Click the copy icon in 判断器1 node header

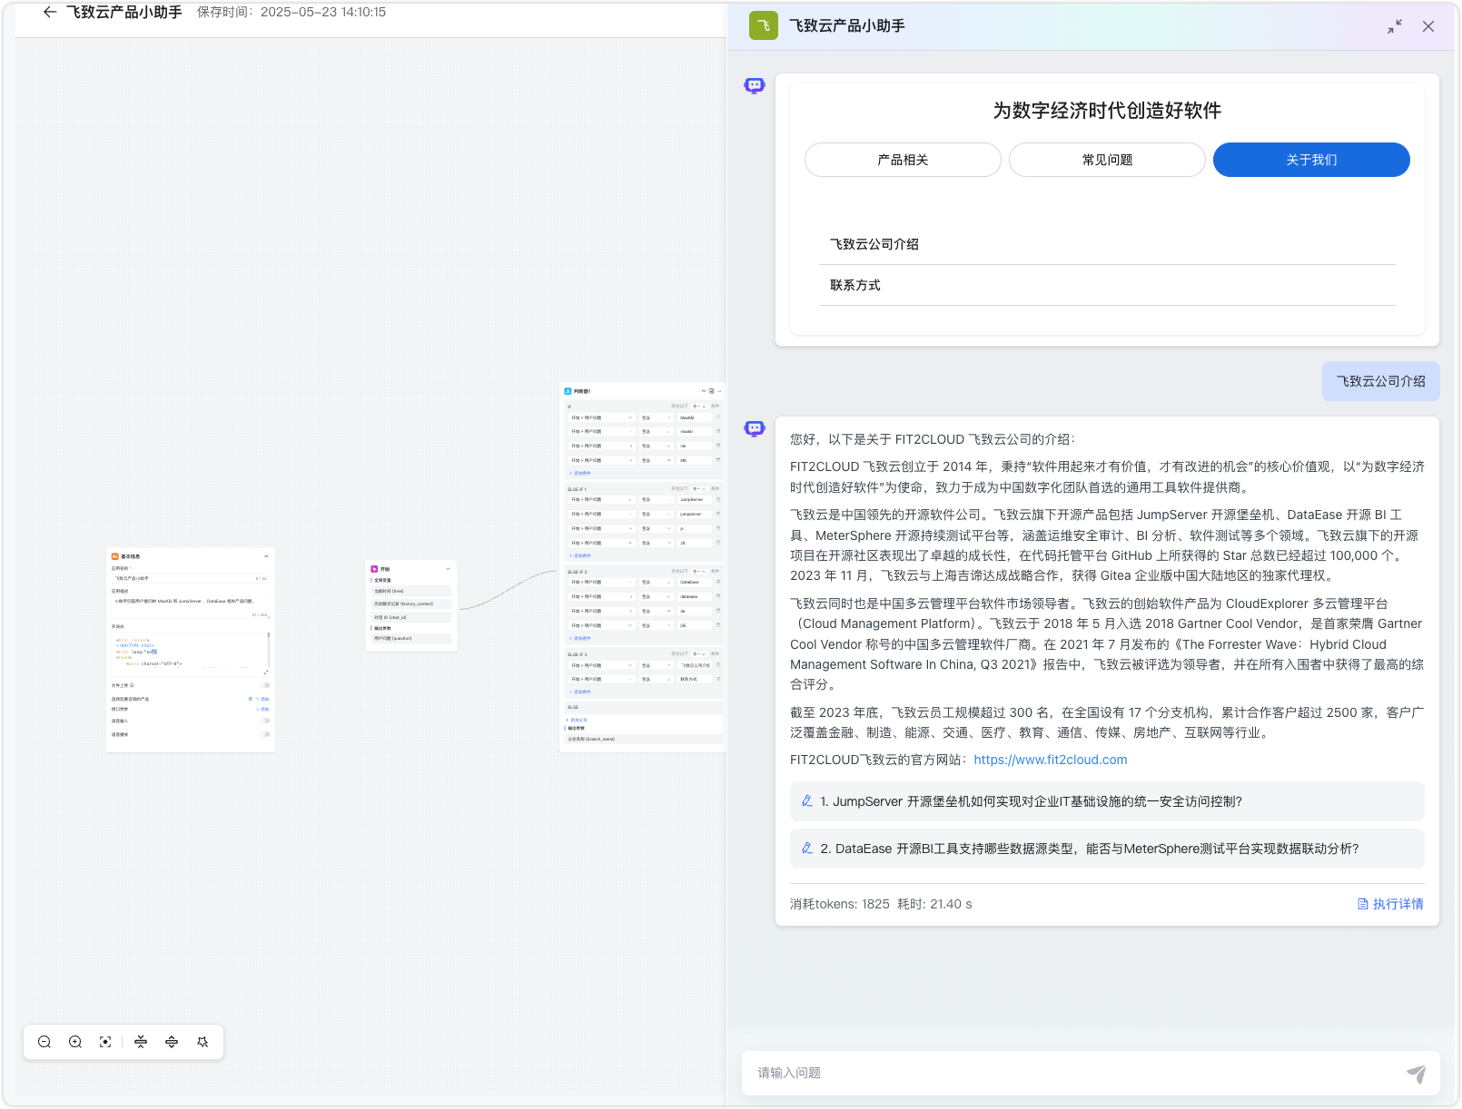click(711, 391)
